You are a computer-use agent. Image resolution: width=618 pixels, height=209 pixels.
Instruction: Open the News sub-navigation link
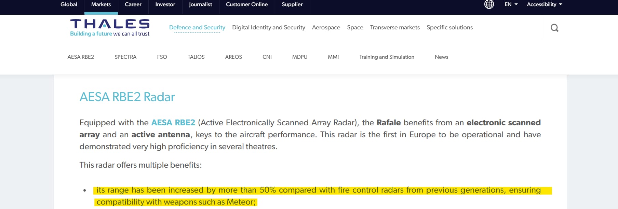pyautogui.click(x=441, y=57)
